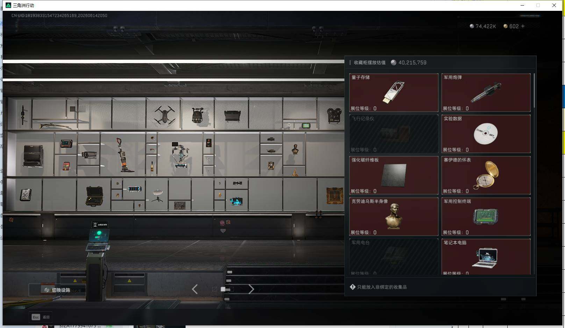Click the reel tape recorder on top shelf
Screen dimensions: 565x328
pos(334,116)
